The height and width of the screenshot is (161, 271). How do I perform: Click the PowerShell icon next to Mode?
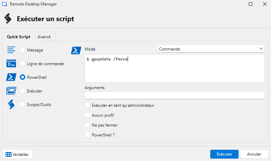pos(76,50)
